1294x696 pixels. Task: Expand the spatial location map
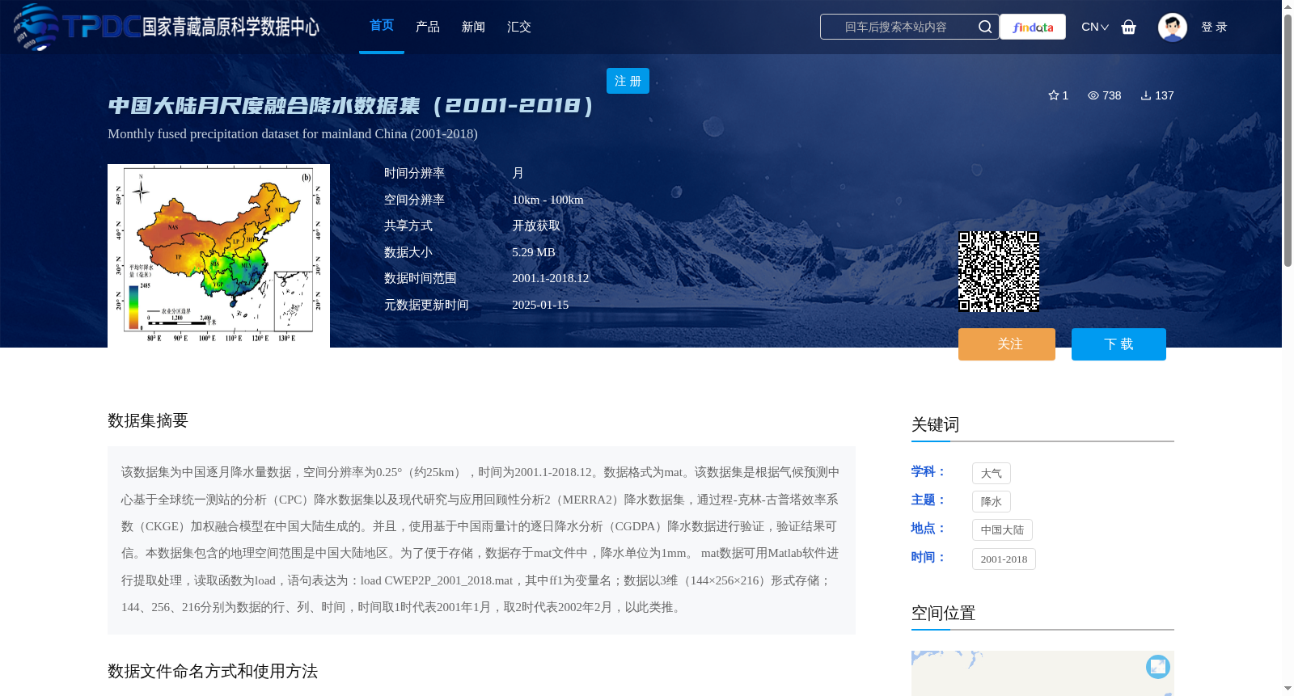(x=1158, y=666)
